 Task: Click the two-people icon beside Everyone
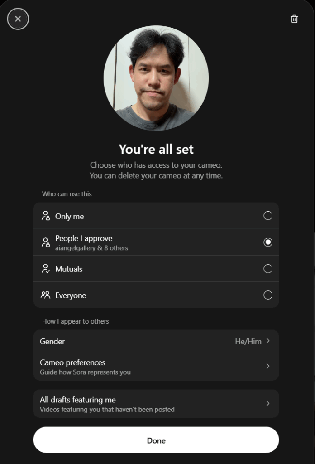(45, 295)
